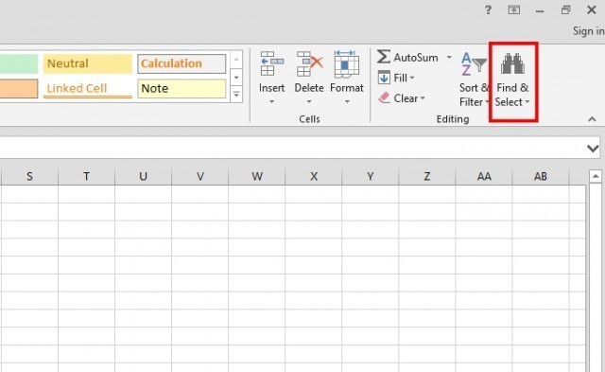Viewport: 605px width, 372px height.
Task: Select column AB header
Action: click(x=541, y=177)
